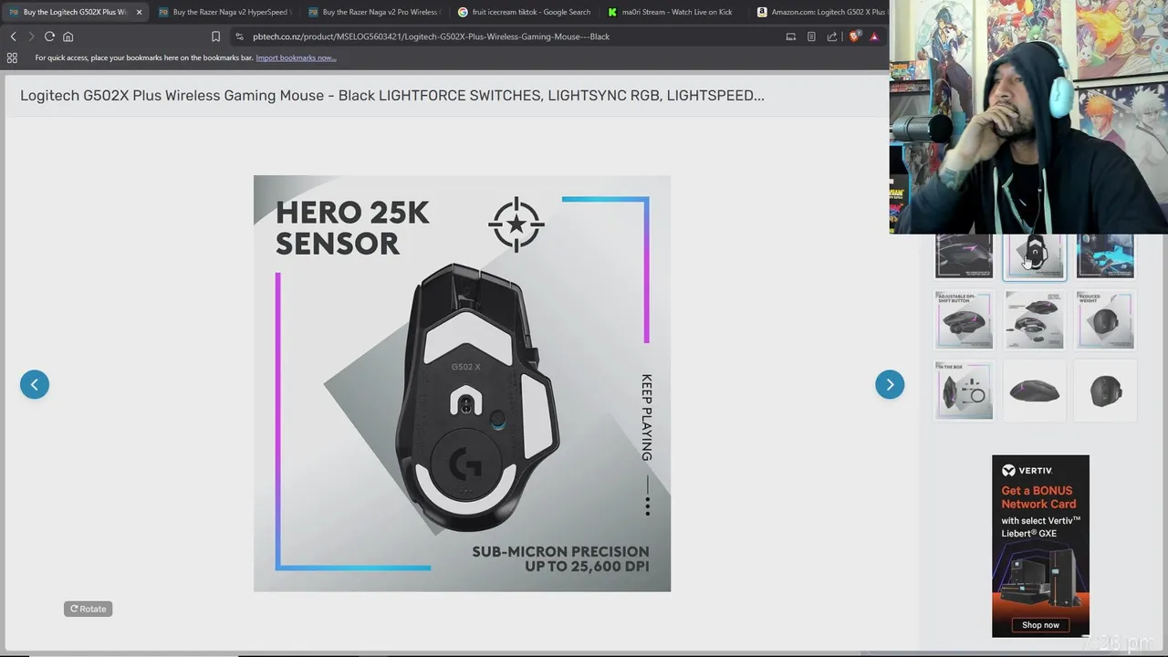The width and height of the screenshot is (1168, 657).
Task: Select the dark side-view mouse thumbnail
Action: point(964,255)
